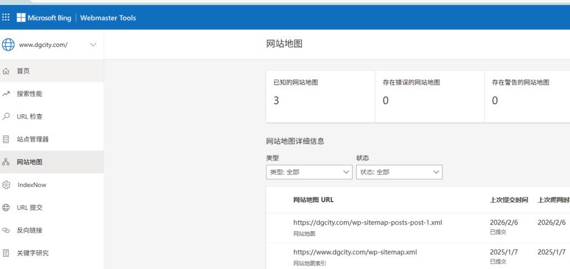Viewport: 570px width, 269px height.
Task: Click the home icon next to 首页
Action: [x=6, y=71]
